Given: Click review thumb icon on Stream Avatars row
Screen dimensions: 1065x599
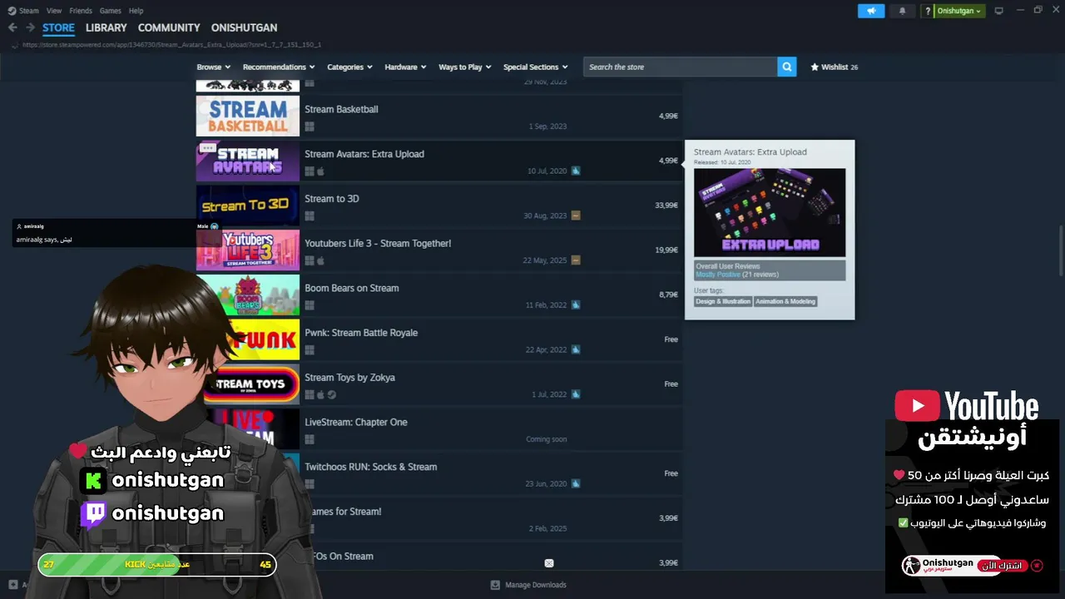Looking at the screenshot, I should click(x=576, y=171).
